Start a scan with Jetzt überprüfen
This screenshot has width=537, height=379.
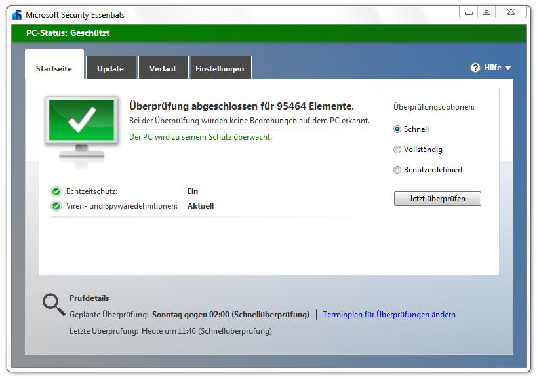[x=437, y=198]
